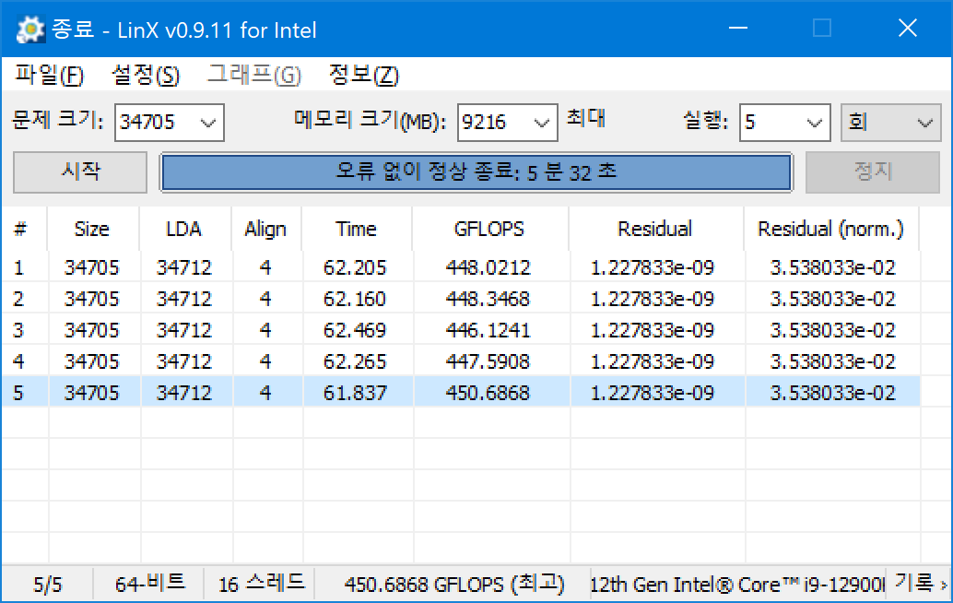Viewport: 953px width, 603px height.
Task: Select row 4 with time 62.265
Action: [x=461, y=361]
